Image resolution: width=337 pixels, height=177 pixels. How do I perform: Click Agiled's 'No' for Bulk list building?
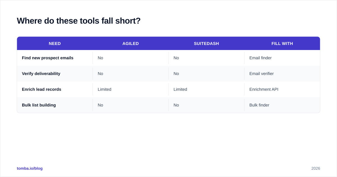coord(100,105)
